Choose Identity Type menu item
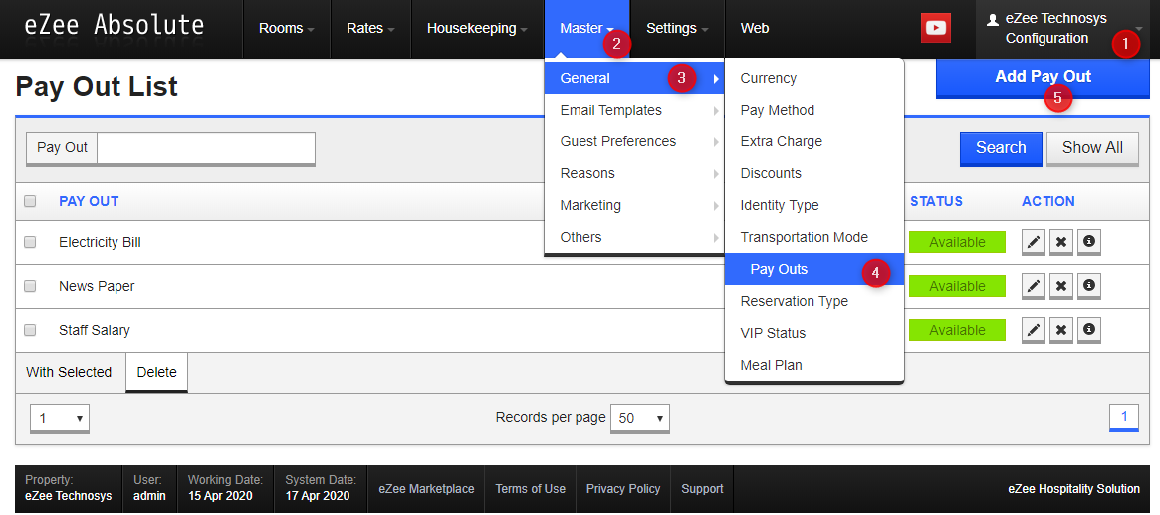 (814, 205)
